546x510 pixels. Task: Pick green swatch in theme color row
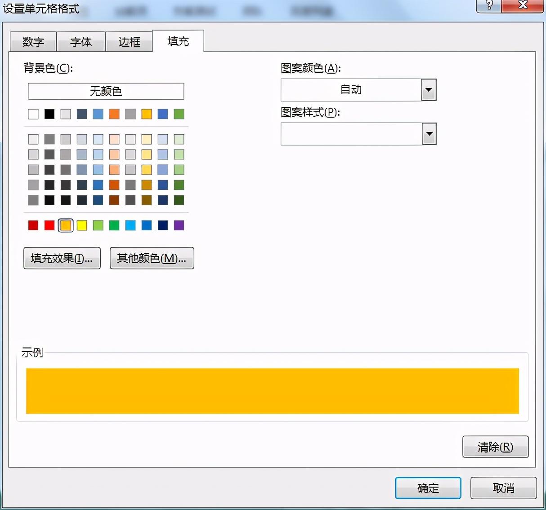(x=179, y=114)
